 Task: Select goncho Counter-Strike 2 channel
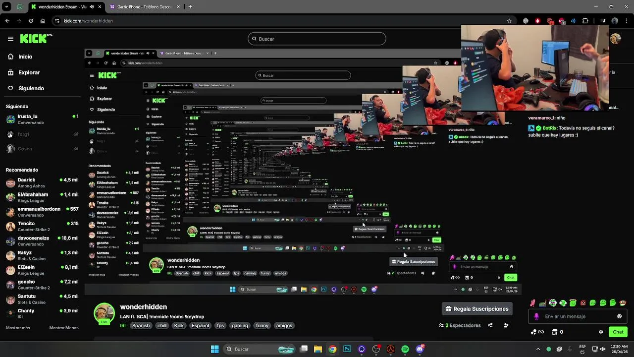(42, 285)
